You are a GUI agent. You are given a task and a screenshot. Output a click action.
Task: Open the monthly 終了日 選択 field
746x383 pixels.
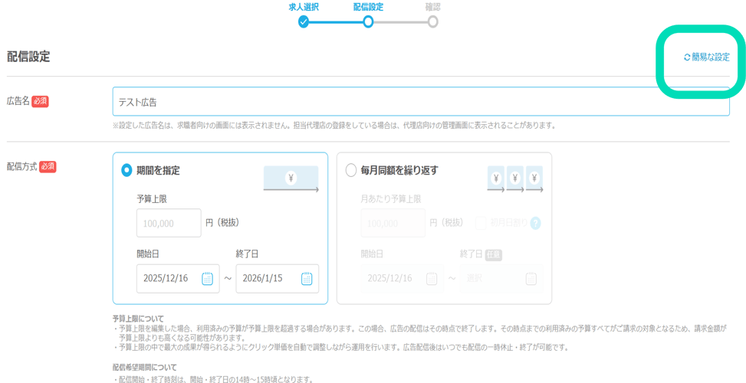(x=501, y=279)
